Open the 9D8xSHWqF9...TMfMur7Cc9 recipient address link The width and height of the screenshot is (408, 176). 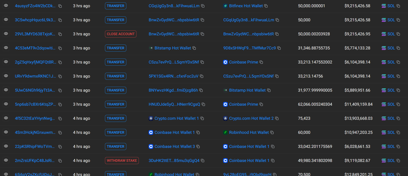[249, 48]
